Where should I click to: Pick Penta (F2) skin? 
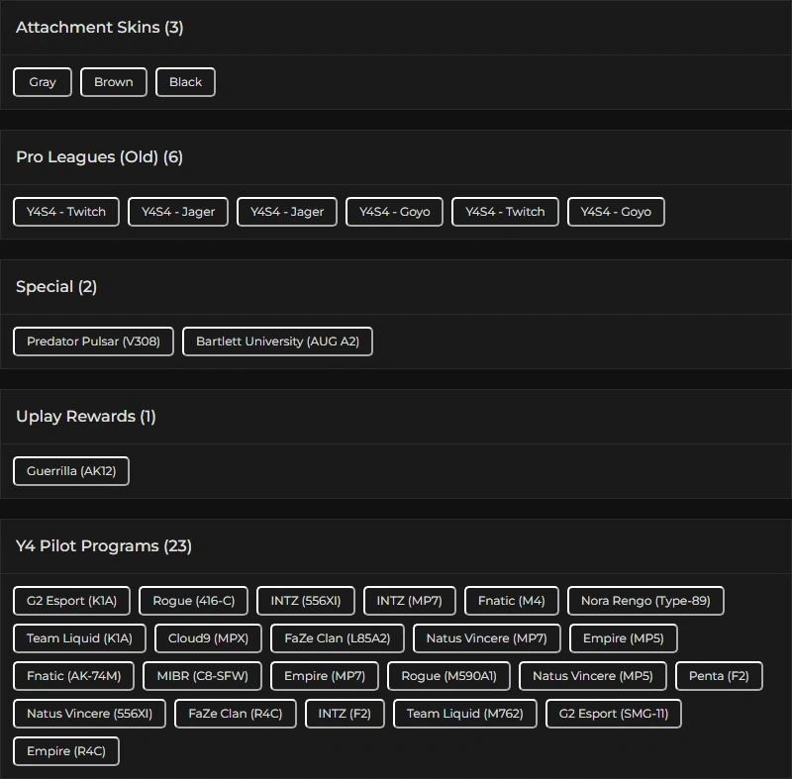coord(720,676)
